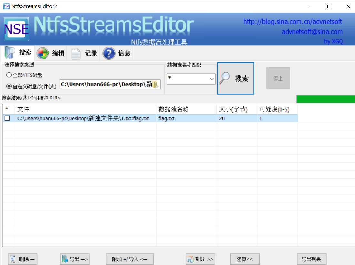Click the 停止 button
This screenshot has width=355, height=265.
[278, 78]
